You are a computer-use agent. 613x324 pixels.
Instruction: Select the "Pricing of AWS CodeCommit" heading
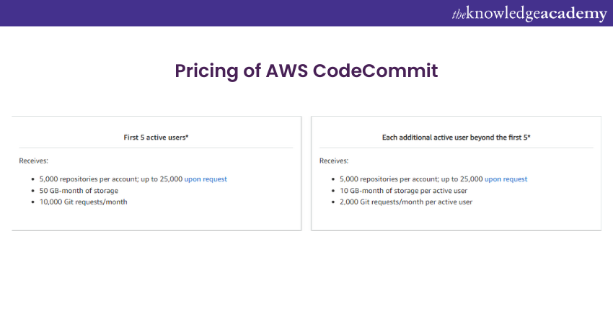306,71
